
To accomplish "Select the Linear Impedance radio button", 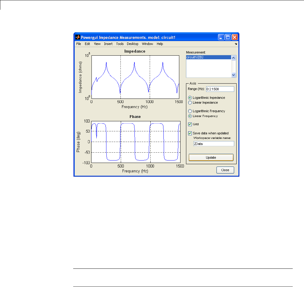I will [190, 103].
